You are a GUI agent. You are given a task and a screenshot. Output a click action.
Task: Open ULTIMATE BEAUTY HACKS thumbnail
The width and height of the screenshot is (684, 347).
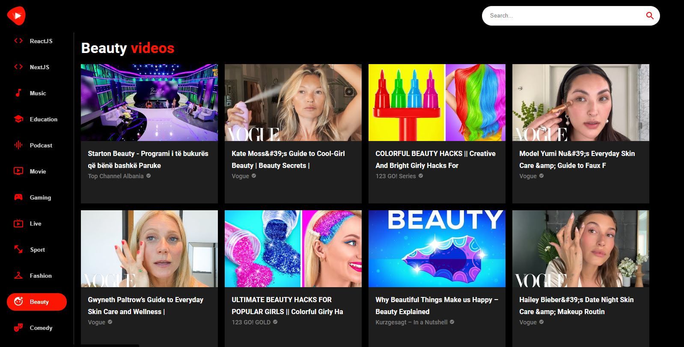[x=293, y=249]
